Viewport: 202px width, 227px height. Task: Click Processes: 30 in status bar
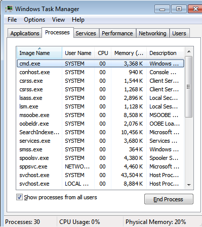22,222
